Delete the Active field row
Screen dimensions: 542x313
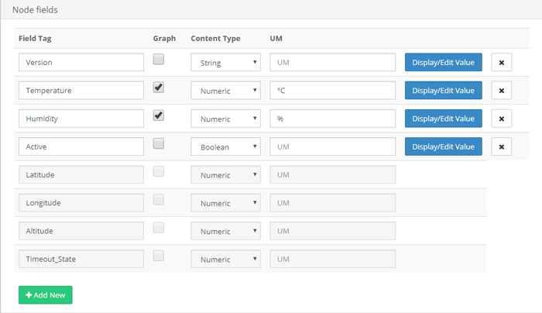(501, 146)
